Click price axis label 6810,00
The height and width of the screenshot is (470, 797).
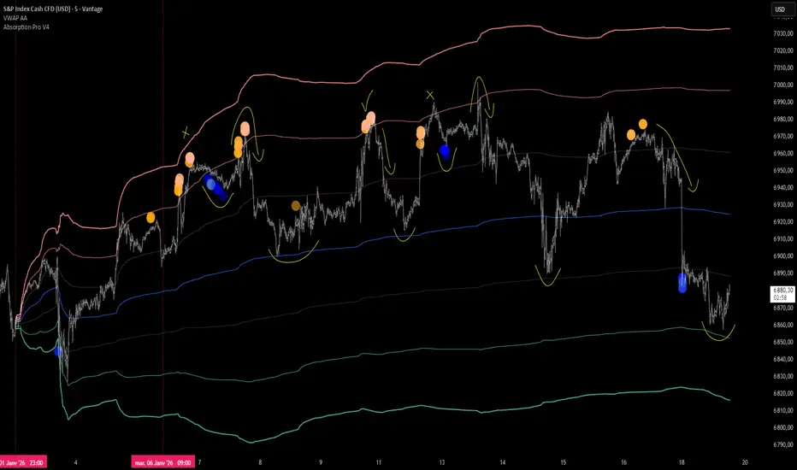pyautogui.click(x=783, y=410)
